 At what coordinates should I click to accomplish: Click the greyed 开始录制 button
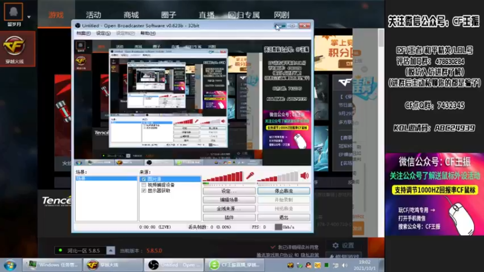[x=284, y=200]
